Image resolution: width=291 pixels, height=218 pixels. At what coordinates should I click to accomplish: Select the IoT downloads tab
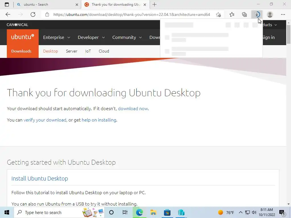(88, 51)
